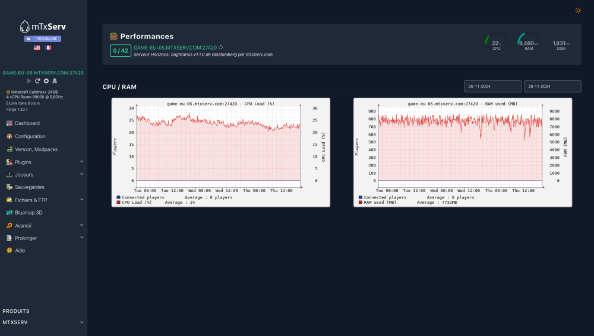Click the server start (play) icon
This screenshot has height=336, width=594.
[29, 81]
